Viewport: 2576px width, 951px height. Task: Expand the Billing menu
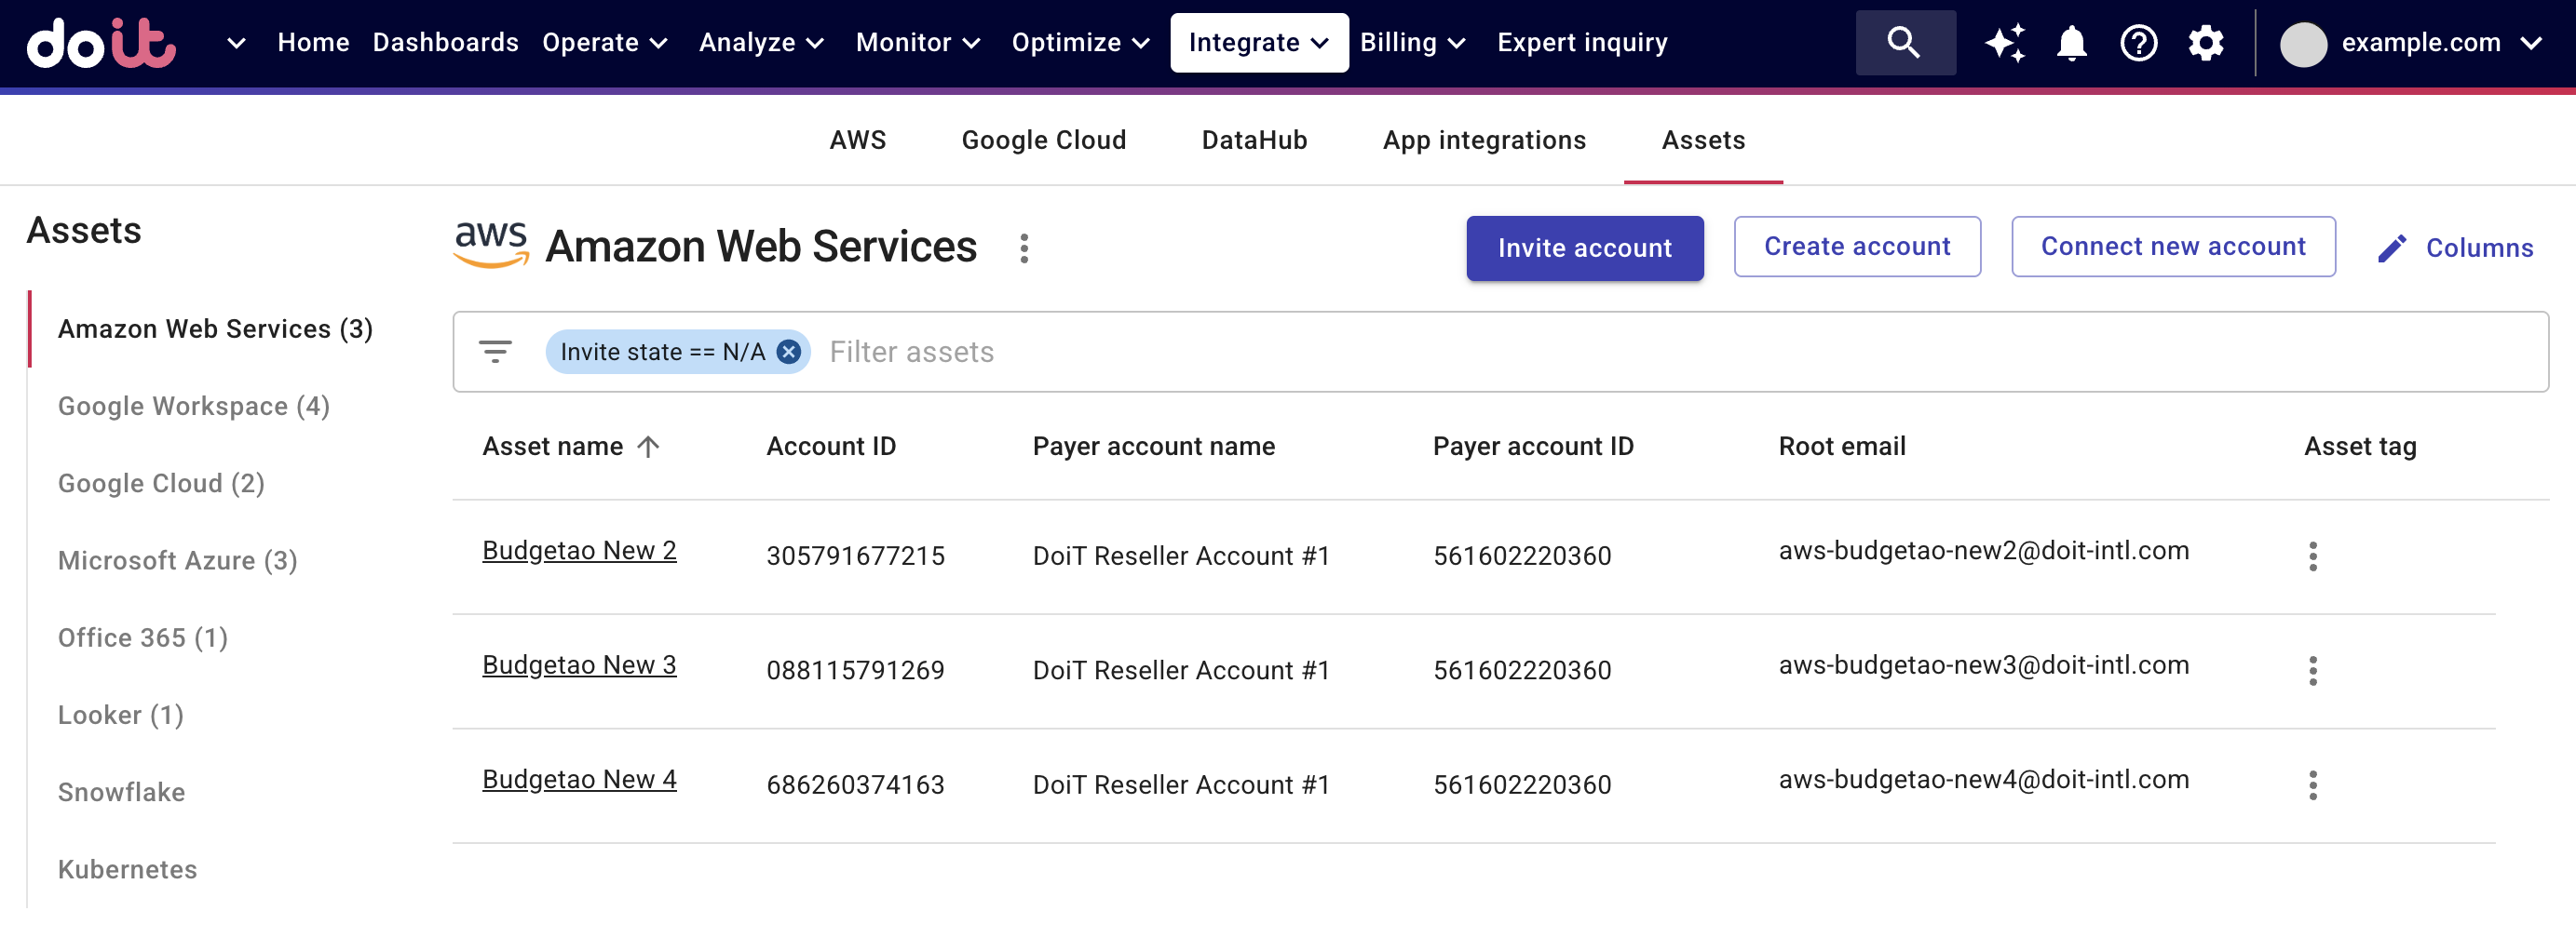(1412, 43)
